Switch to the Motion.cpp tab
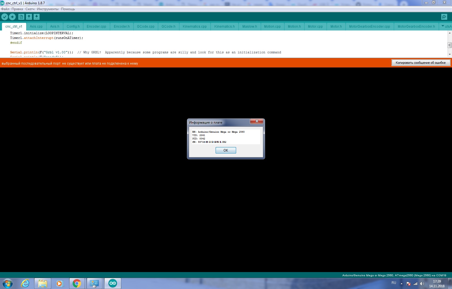 click(272, 27)
